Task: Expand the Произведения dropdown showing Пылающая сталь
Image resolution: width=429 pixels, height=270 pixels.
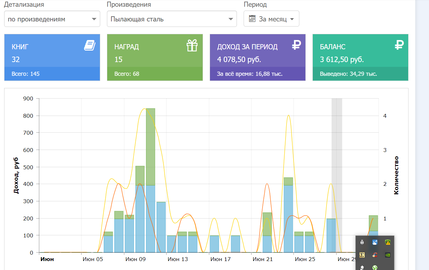Action: point(172,19)
